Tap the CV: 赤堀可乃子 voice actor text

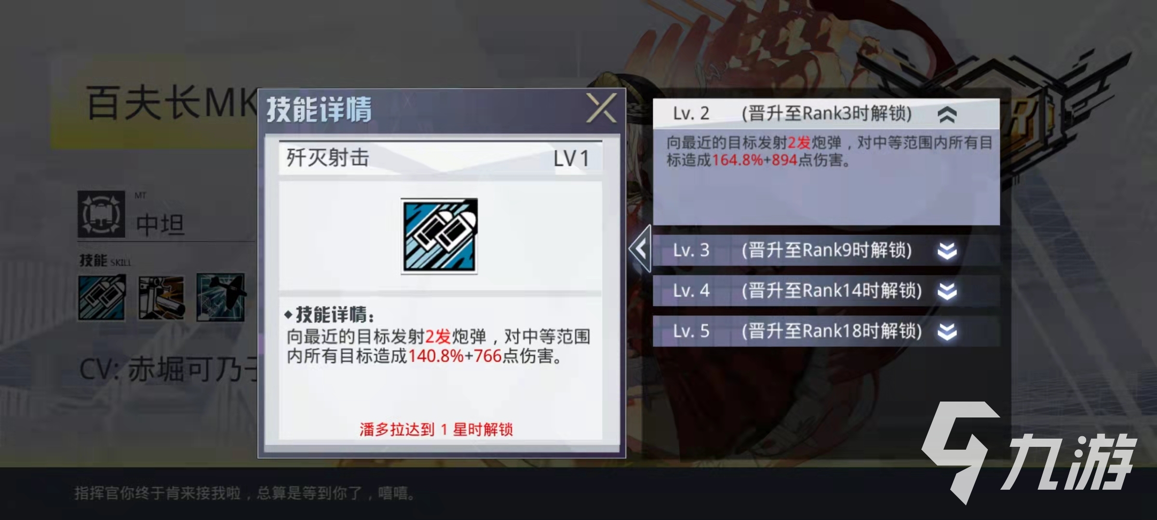click(x=169, y=370)
